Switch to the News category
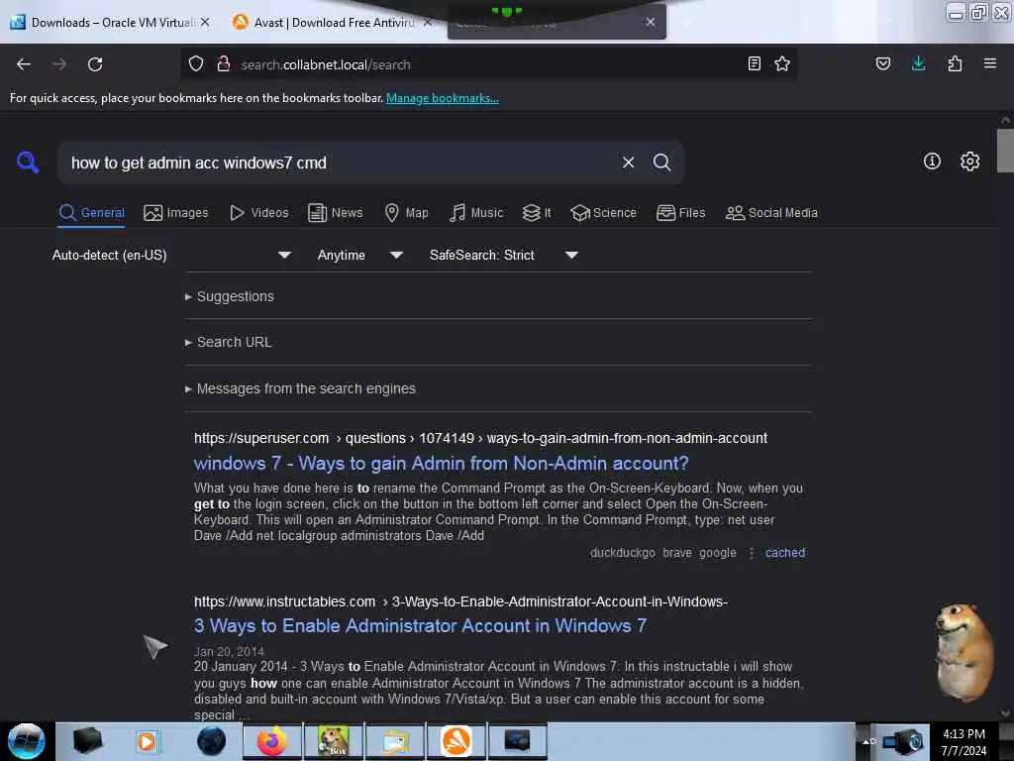 click(335, 213)
